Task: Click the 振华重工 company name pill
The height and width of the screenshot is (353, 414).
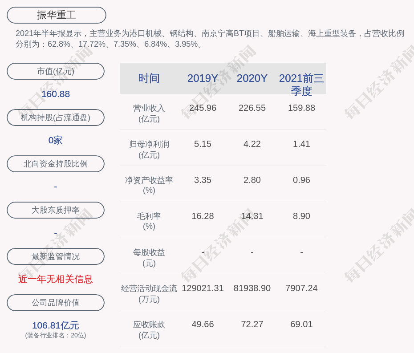Action: pyautogui.click(x=57, y=15)
